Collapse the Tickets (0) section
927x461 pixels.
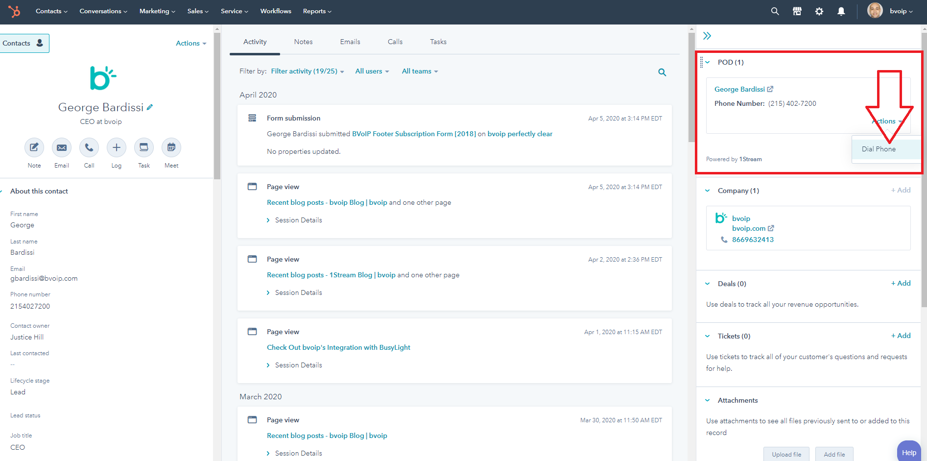[x=708, y=336]
